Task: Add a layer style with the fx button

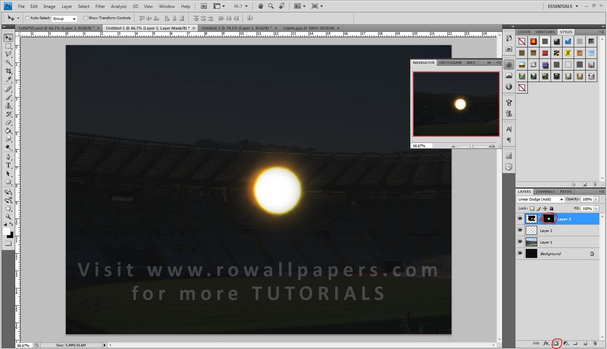Action: pyautogui.click(x=546, y=343)
